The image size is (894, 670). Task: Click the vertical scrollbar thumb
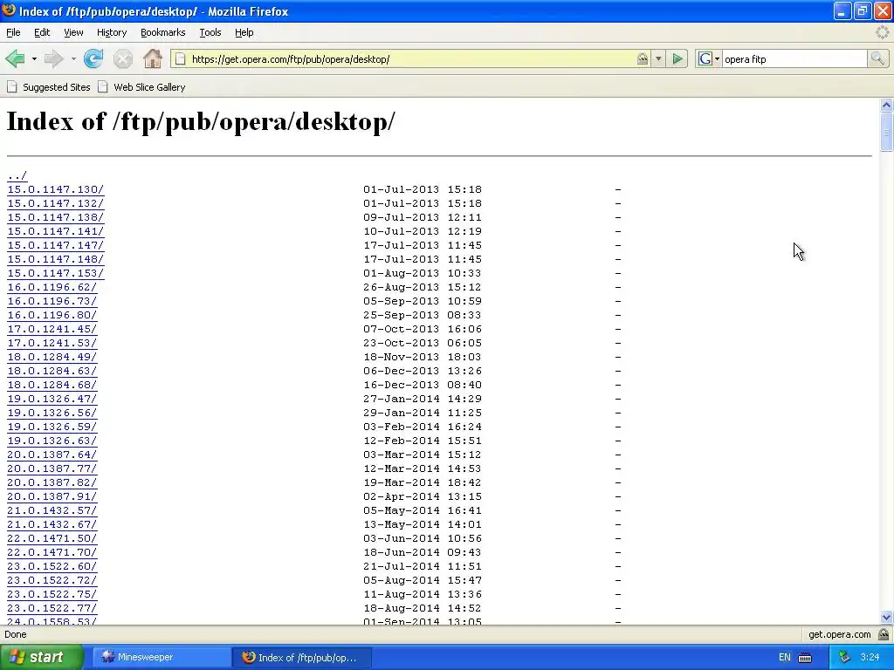886,132
